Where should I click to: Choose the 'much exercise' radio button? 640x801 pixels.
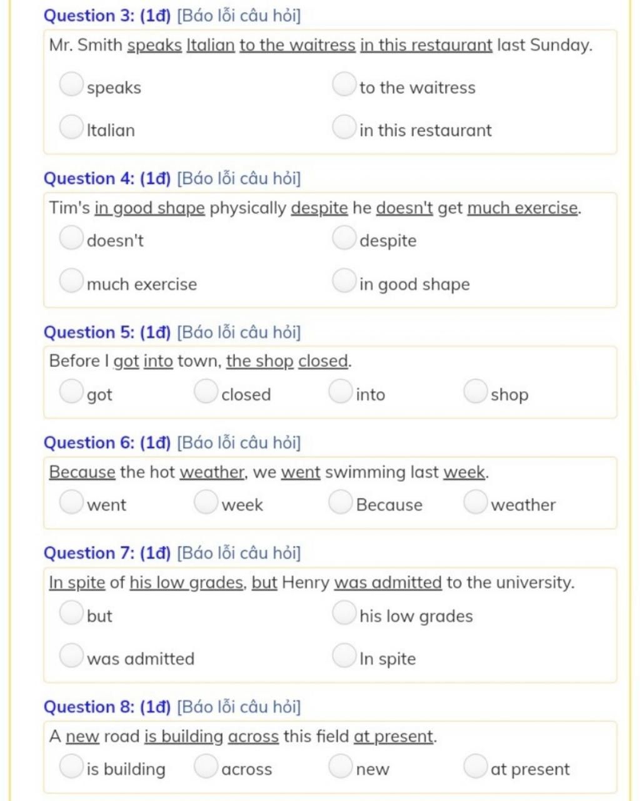(x=71, y=280)
